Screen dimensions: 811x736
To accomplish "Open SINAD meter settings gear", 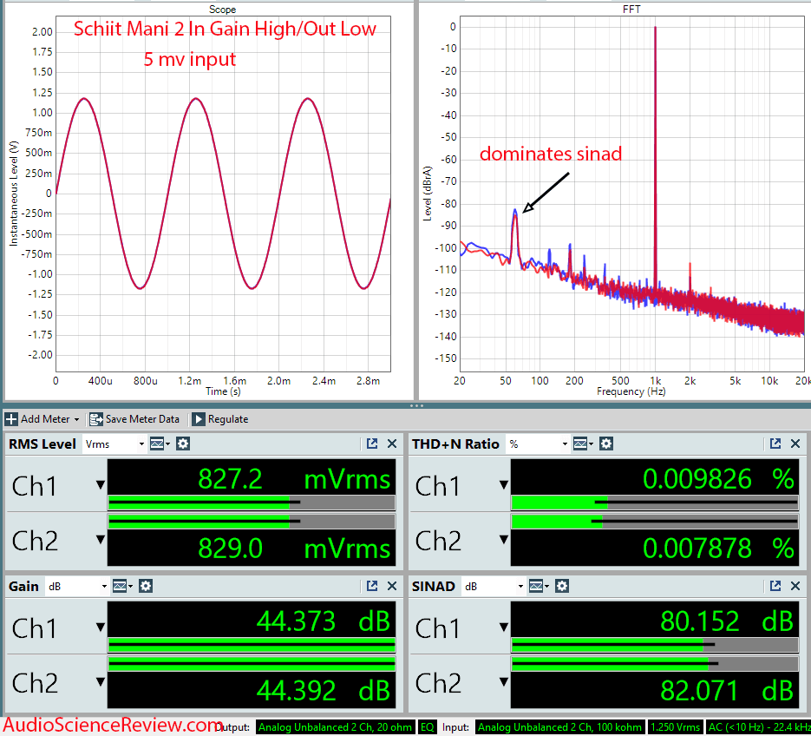I will 562,587.
